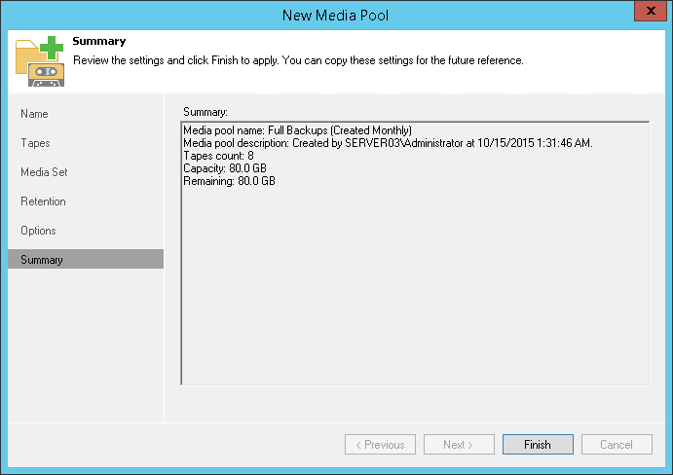Viewport: 673px width, 475px height.
Task: Select the highlighted Summary step
Action: [42, 260]
